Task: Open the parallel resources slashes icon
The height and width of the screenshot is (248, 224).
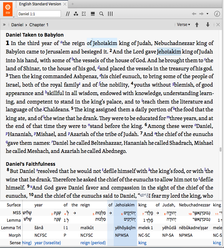Action: click(x=67, y=14)
